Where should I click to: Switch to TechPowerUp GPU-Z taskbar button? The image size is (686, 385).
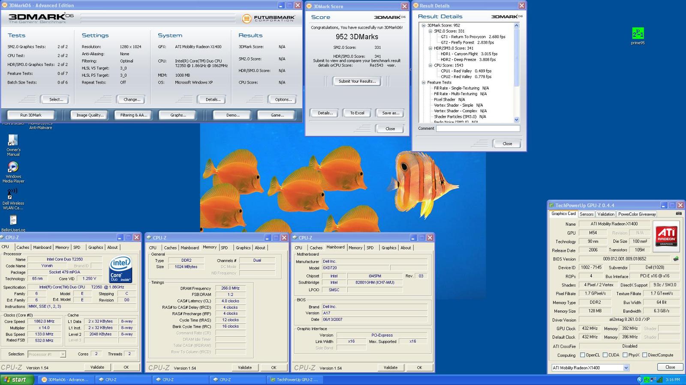tap(295, 379)
